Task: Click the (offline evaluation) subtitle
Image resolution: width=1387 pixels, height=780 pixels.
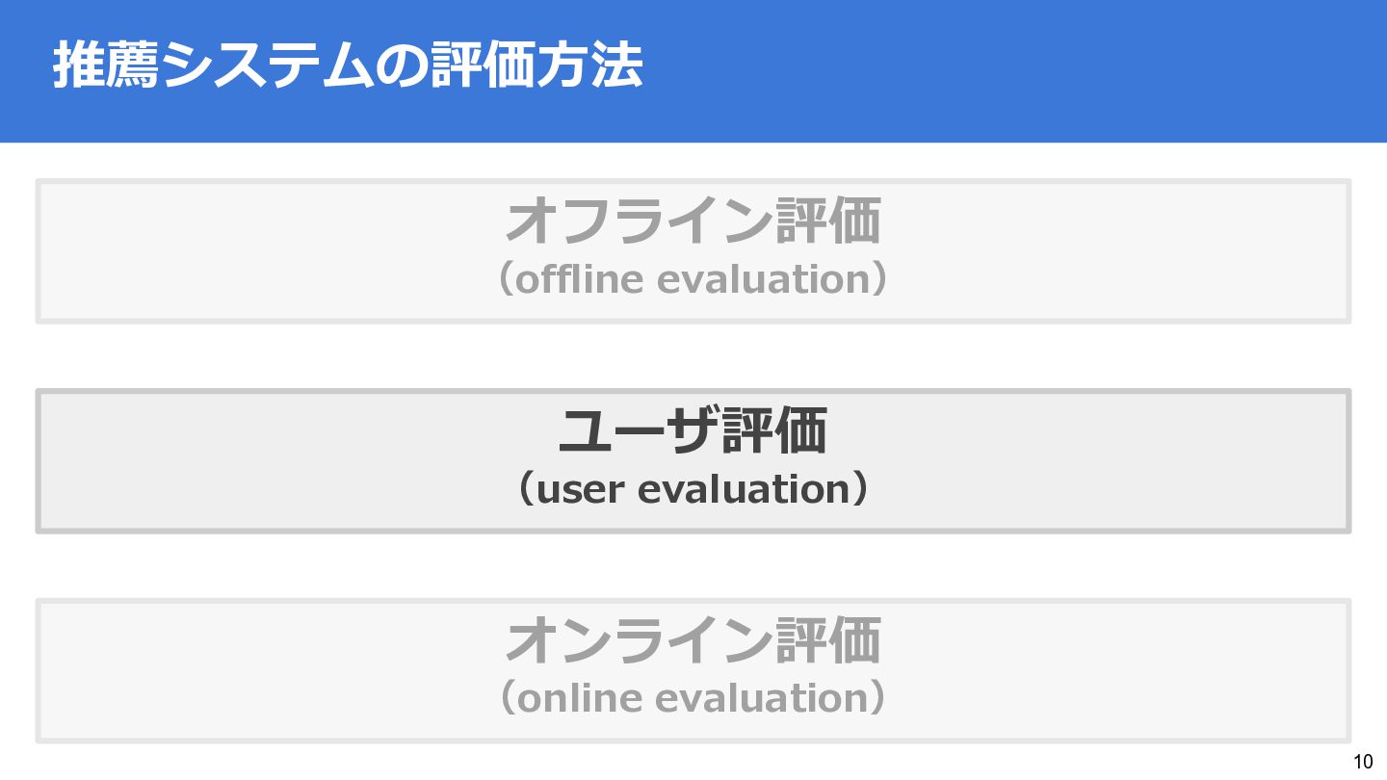Action: (693, 279)
